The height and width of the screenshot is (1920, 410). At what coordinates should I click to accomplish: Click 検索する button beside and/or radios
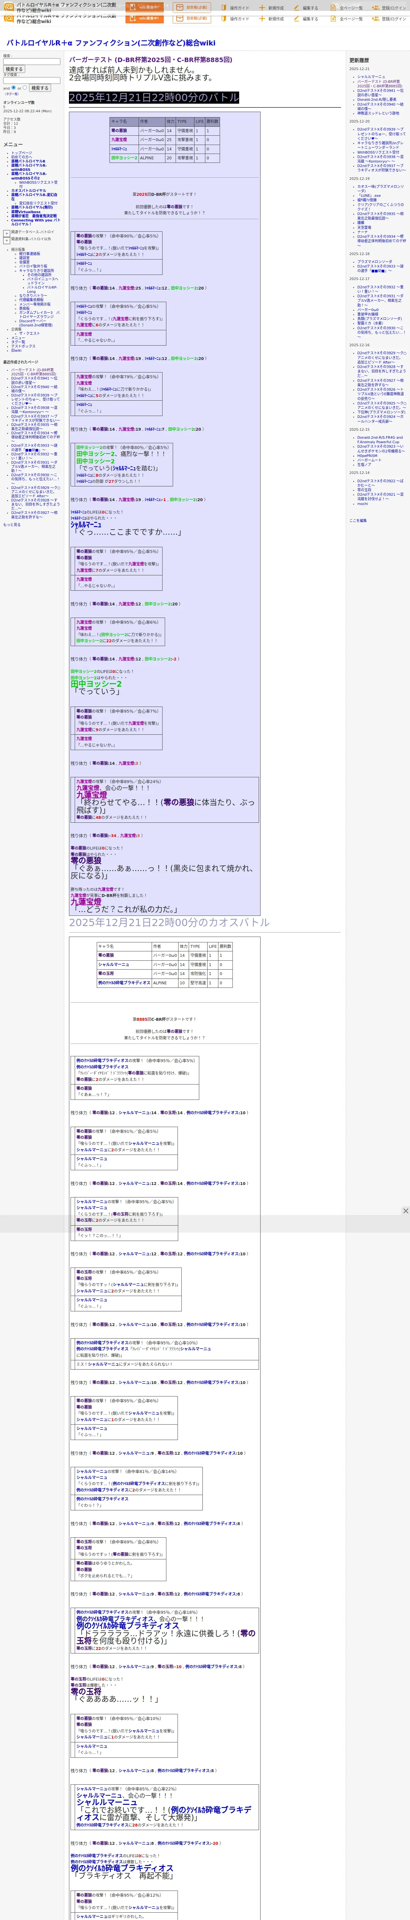pyautogui.click(x=40, y=88)
